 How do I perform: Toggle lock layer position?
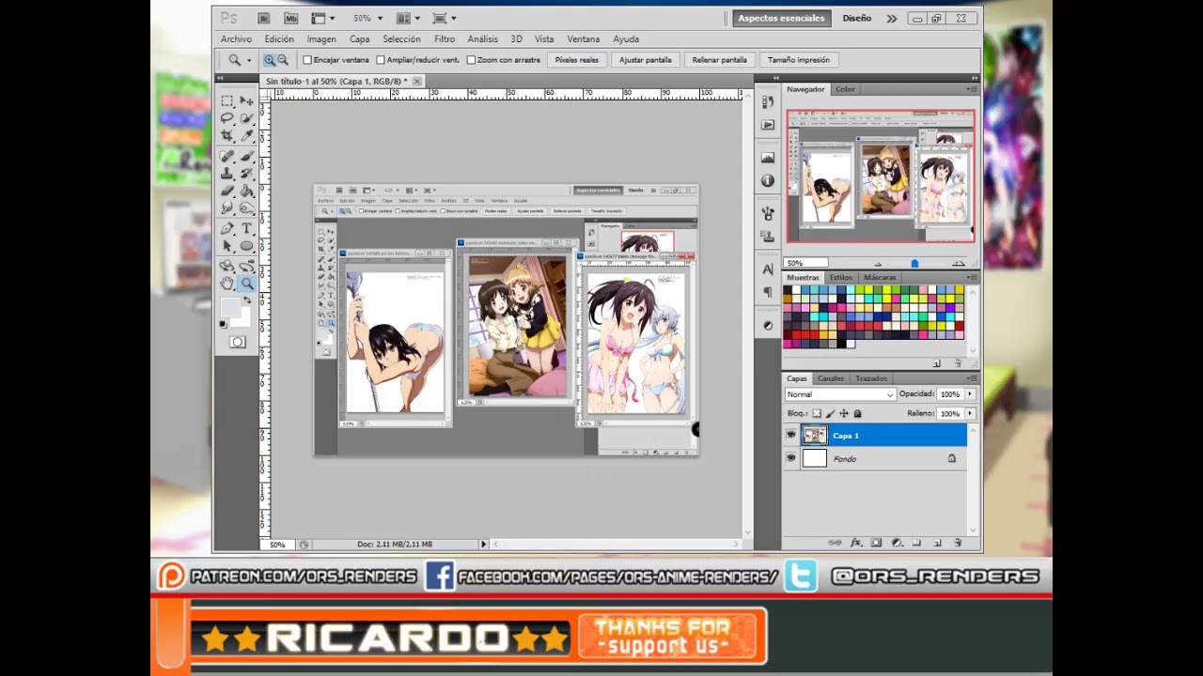[843, 413]
